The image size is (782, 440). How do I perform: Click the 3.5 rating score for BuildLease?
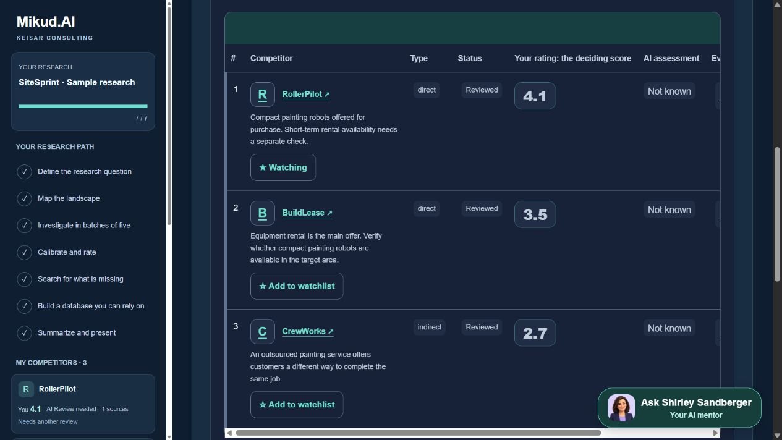click(535, 214)
